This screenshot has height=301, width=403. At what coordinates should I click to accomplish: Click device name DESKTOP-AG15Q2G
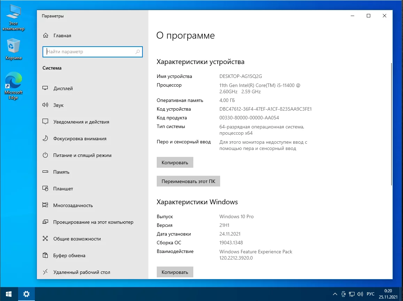pos(241,76)
